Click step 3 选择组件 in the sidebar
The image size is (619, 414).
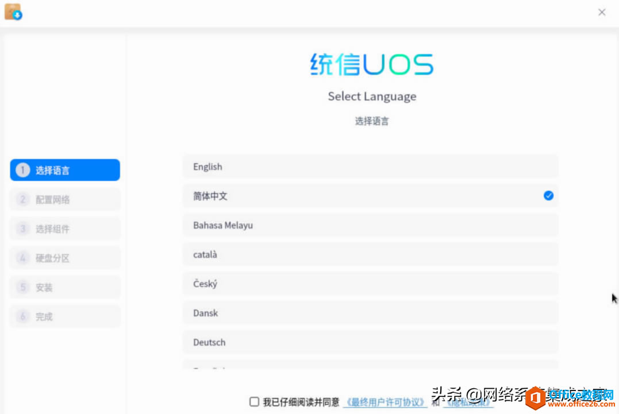pos(65,229)
